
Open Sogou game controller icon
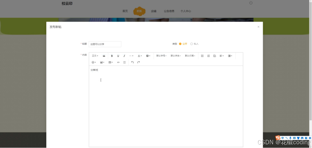[302, 138]
